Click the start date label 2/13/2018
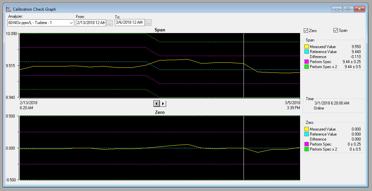The width and height of the screenshot is (372, 191). (x=28, y=103)
